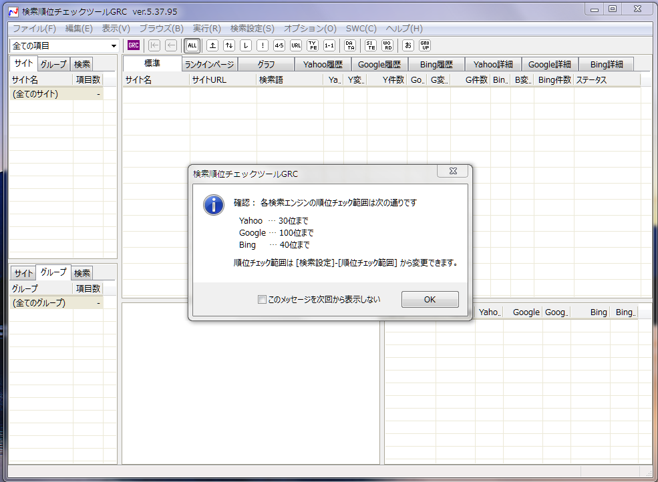Check 'このメッセージを次回から表示しない' checkbox

pyautogui.click(x=262, y=300)
